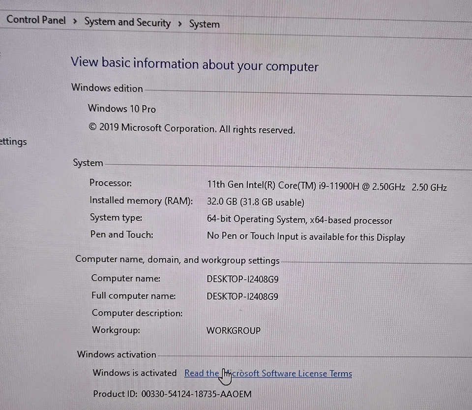Click the Windows is activated status text

click(x=134, y=373)
